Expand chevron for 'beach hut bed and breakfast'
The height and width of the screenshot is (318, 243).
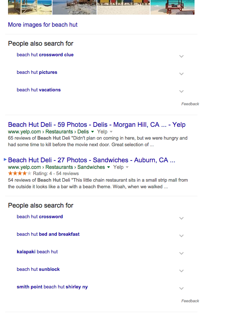(x=181, y=236)
